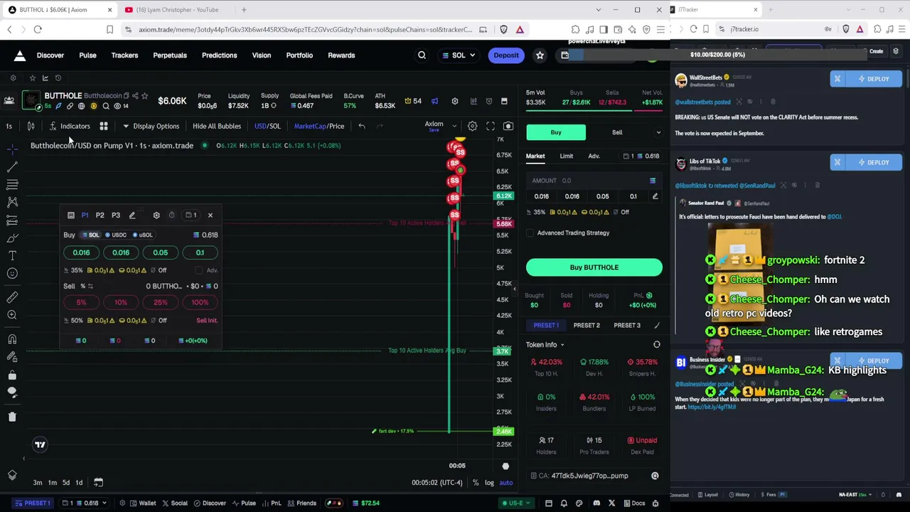Switch to the Limit order tab
This screenshot has height=512, width=910.
tap(566, 156)
